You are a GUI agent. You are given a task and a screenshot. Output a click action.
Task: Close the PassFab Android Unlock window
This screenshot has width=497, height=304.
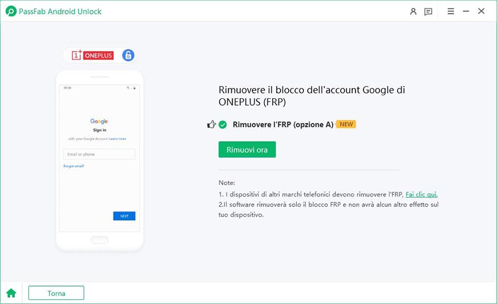click(x=481, y=11)
